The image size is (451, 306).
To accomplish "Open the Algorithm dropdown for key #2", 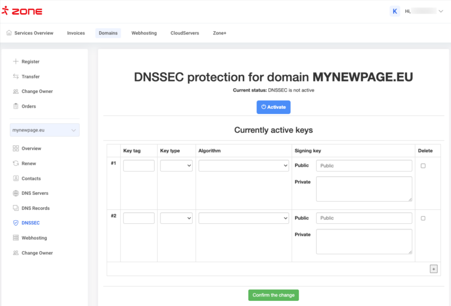I will (244, 218).
